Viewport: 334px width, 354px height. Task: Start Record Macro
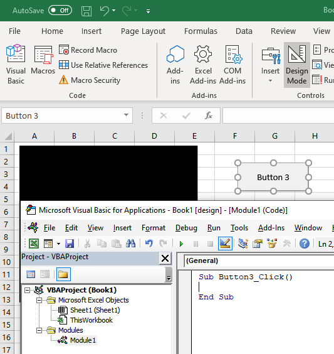pyautogui.click(x=88, y=50)
